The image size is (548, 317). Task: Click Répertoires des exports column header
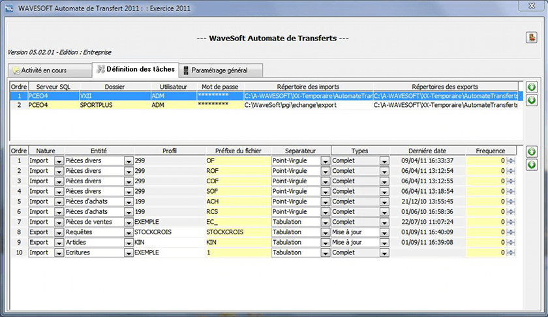[445, 87]
